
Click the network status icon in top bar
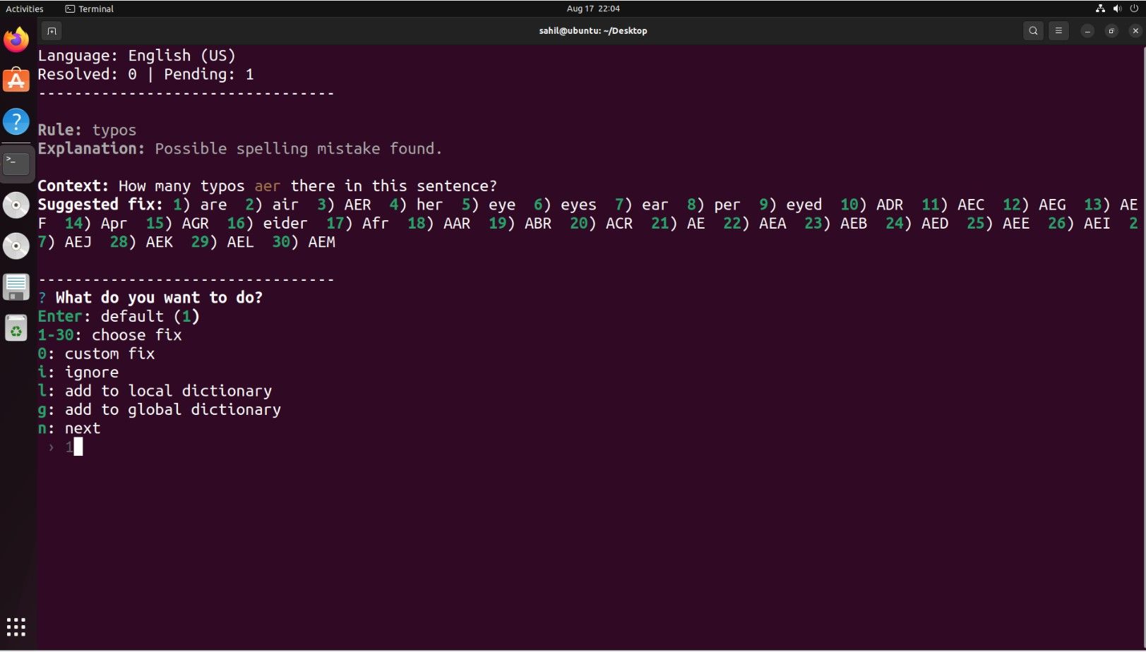1100,8
